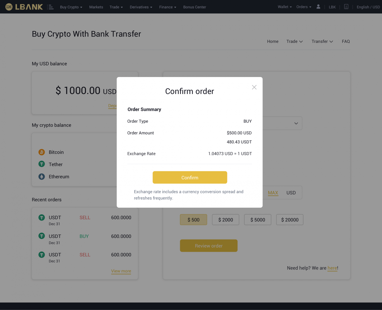The height and width of the screenshot is (310, 382).
Task: Click View more under recent orders
Action: click(121, 271)
